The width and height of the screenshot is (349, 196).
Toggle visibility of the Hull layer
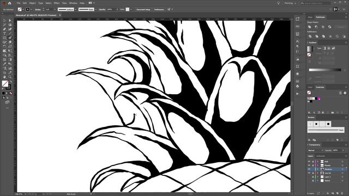tap(309, 162)
